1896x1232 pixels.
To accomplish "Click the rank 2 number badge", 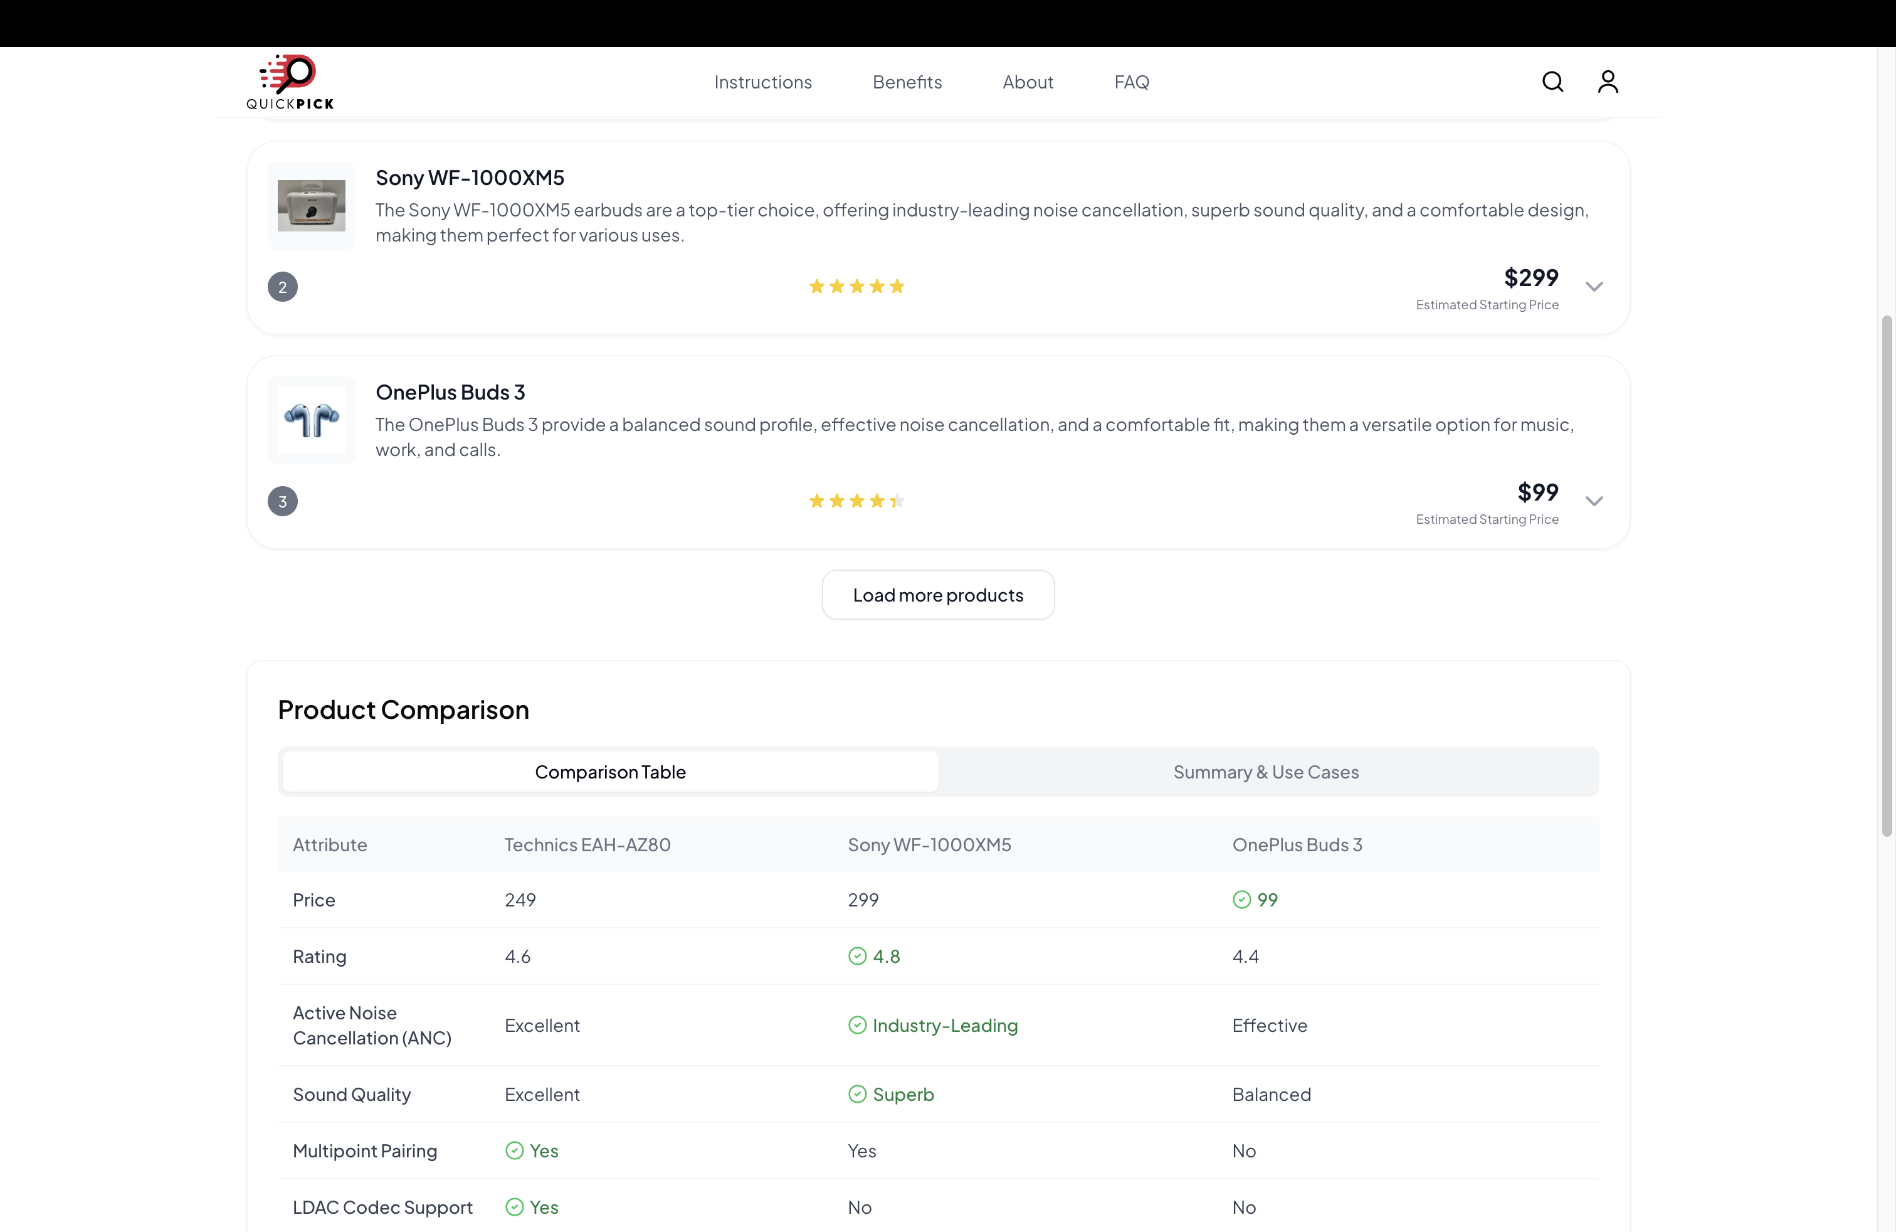I will coord(283,287).
